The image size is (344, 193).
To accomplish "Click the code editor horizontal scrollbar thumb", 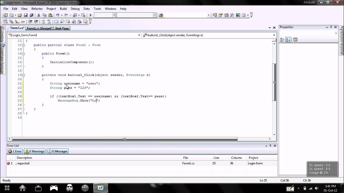I will pyautogui.click(x=125, y=139).
